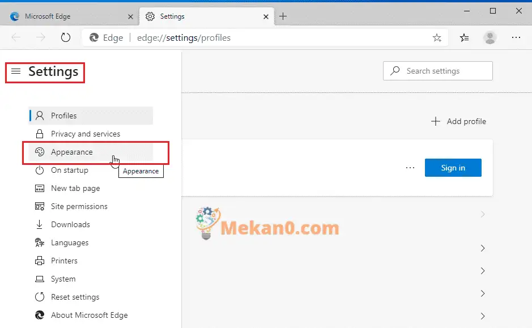
Task: Click the Profiles person icon in sidebar
Action: click(x=40, y=116)
